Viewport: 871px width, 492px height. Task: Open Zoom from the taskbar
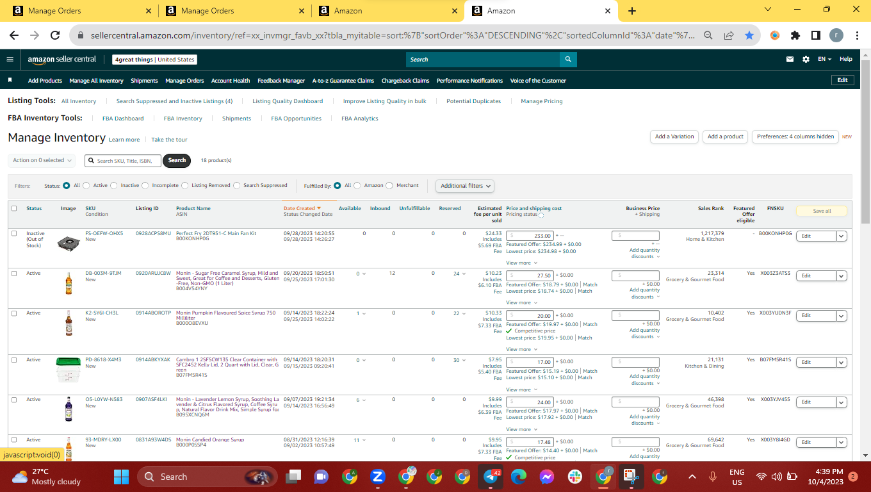[378, 477]
